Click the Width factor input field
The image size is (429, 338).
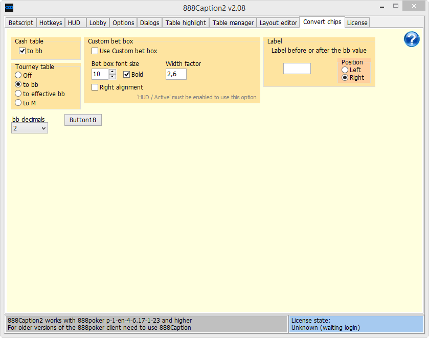pos(176,74)
